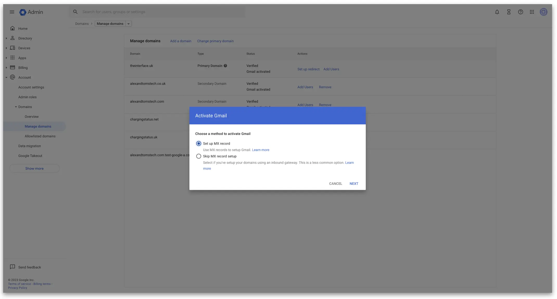Click the Domains breadcrumb link
This screenshot has width=557, height=299.
point(82,24)
